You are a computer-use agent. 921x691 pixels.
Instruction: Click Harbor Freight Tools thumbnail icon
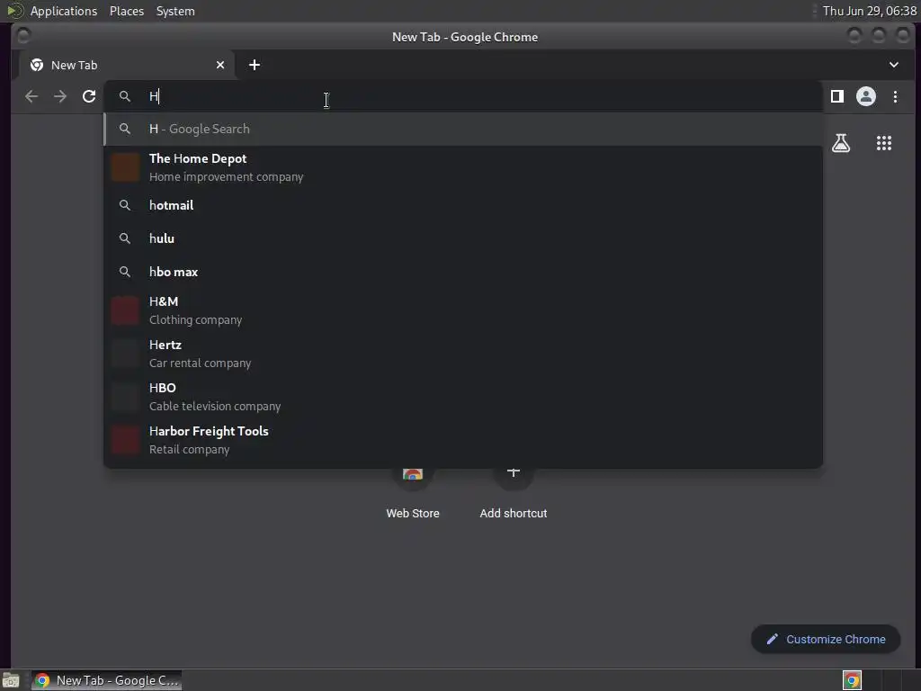pyautogui.click(x=125, y=439)
